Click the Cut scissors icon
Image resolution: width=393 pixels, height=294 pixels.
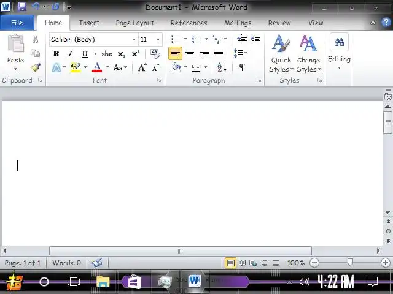[x=36, y=39]
